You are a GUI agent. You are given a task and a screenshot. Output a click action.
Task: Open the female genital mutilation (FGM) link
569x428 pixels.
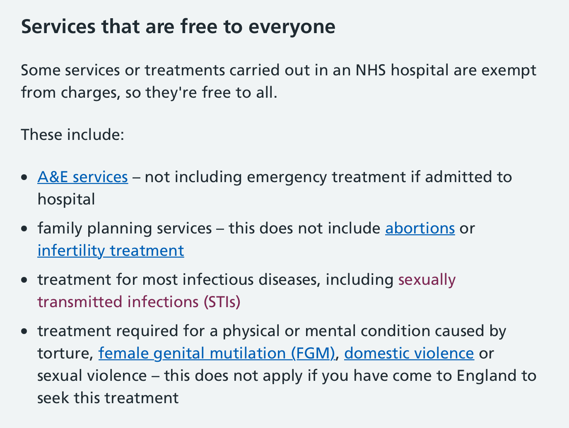[x=217, y=353]
